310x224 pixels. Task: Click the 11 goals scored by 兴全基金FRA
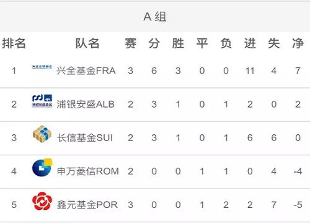(250, 71)
